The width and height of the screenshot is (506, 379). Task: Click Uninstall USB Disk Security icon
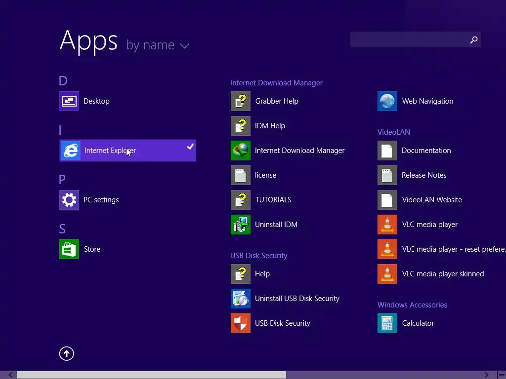click(241, 299)
